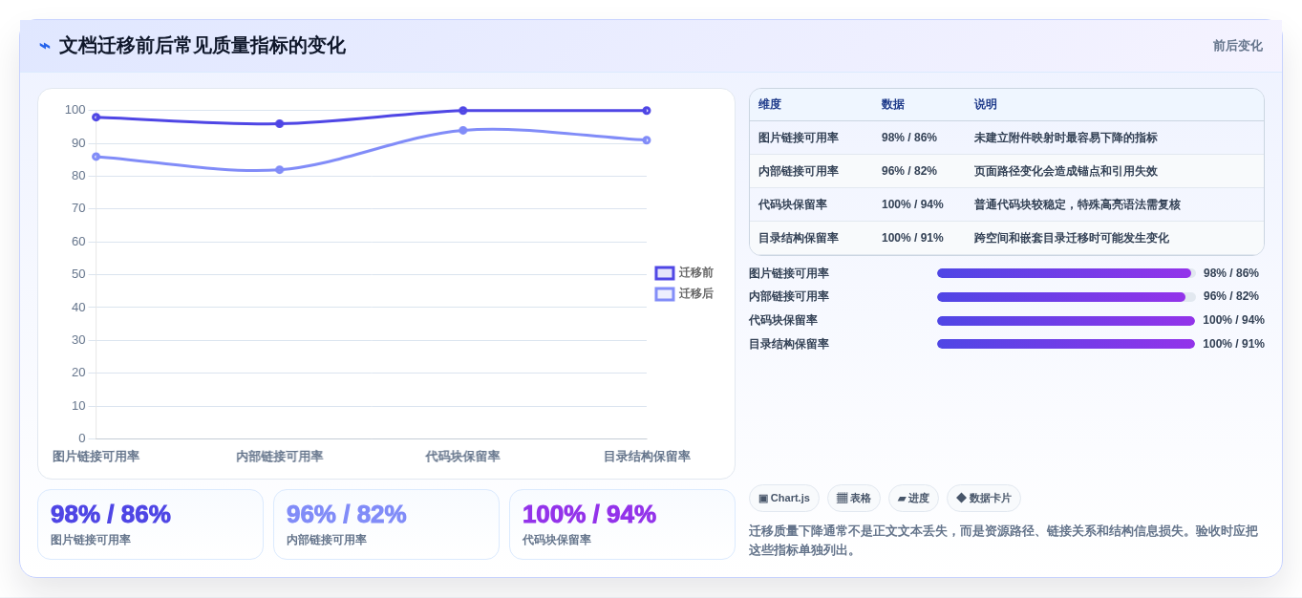Image resolution: width=1302 pixels, height=598 pixels.
Task: Open the 98% / 86% data card
Action: pyautogui.click(x=150, y=524)
